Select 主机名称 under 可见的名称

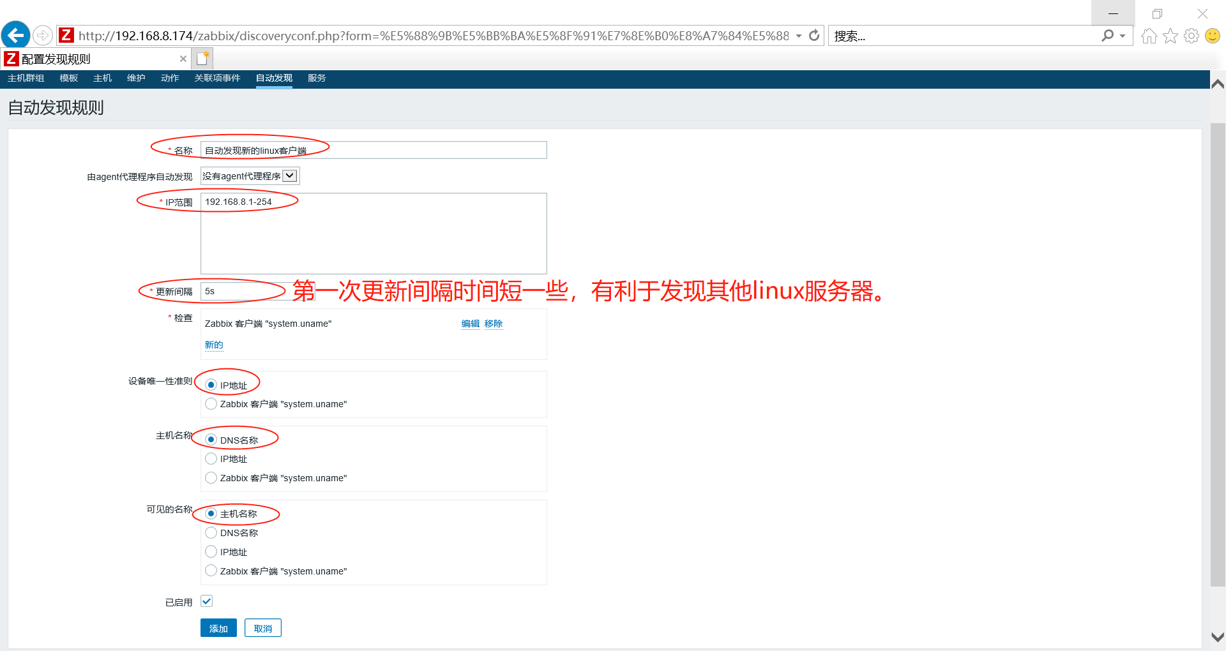[x=211, y=514]
